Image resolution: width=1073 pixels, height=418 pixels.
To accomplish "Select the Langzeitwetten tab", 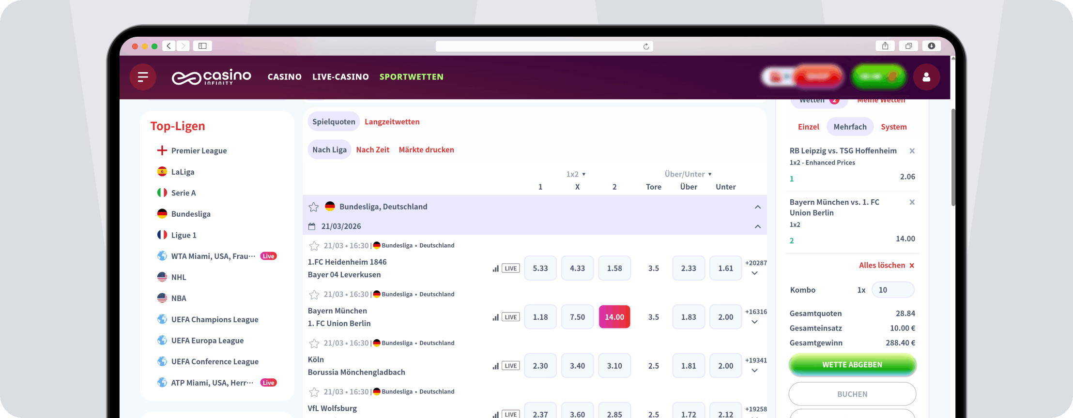I will [x=392, y=122].
